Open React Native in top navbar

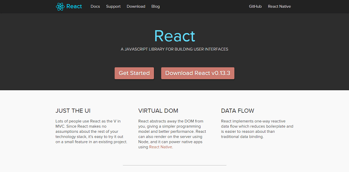pyautogui.click(x=279, y=7)
